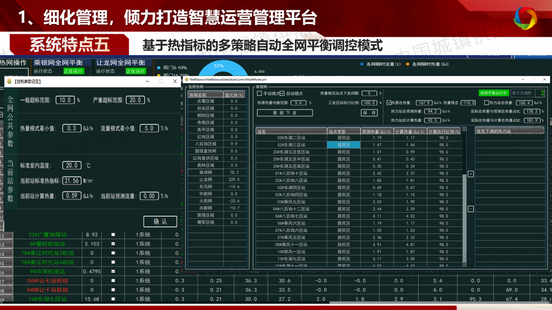Viewport: 552px width, 310px height.
Task: Check the 热力站总热量 checkbox
Action: pyautogui.click(x=487, y=102)
